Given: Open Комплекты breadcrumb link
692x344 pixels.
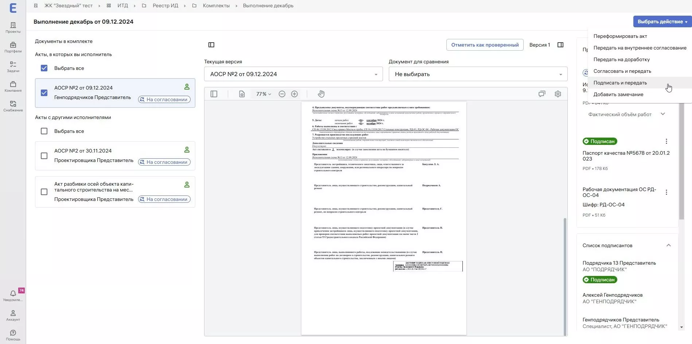Looking at the screenshot, I should pos(216,6).
